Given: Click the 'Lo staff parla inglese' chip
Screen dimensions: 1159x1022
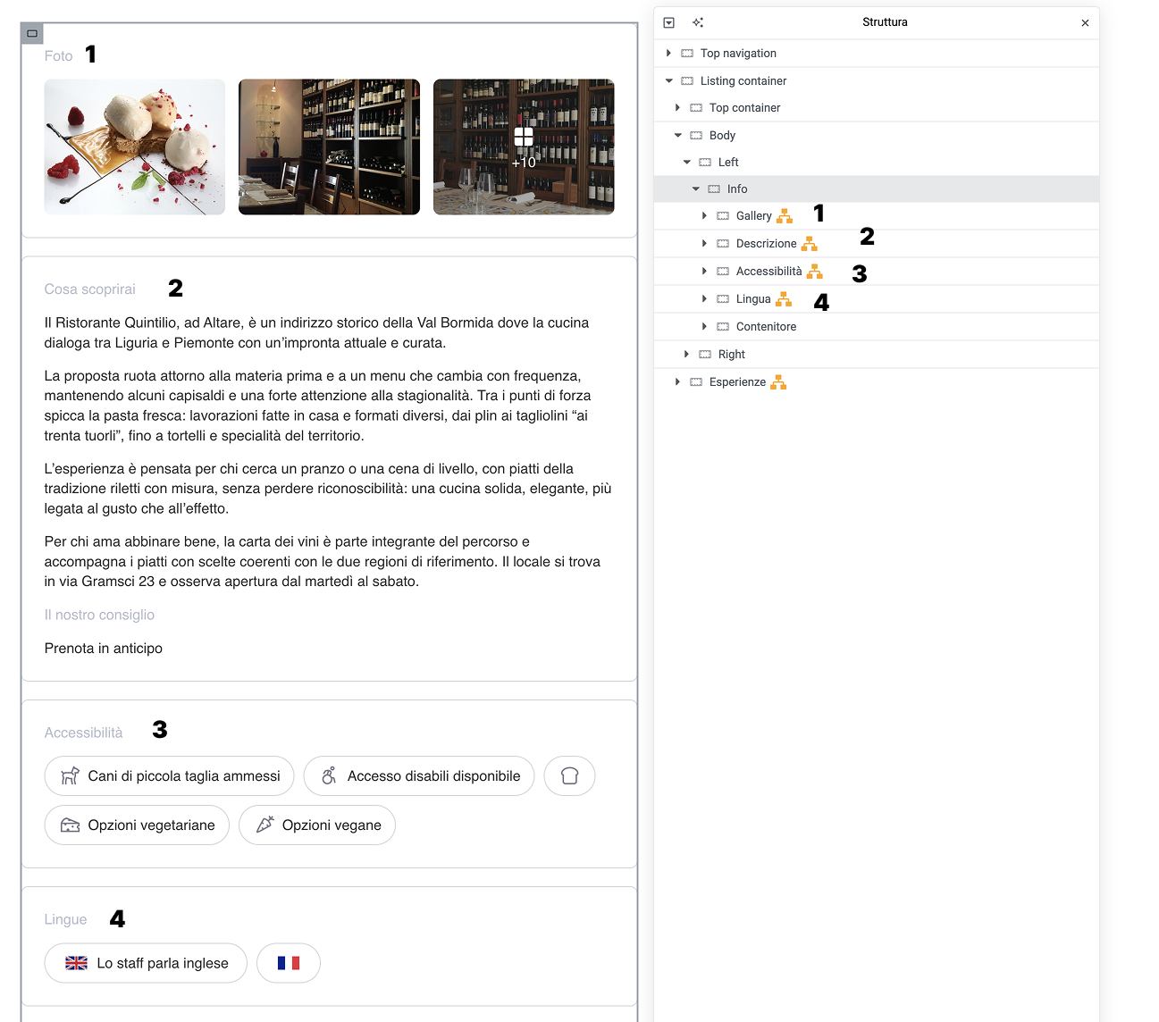Looking at the screenshot, I should (146, 963).
